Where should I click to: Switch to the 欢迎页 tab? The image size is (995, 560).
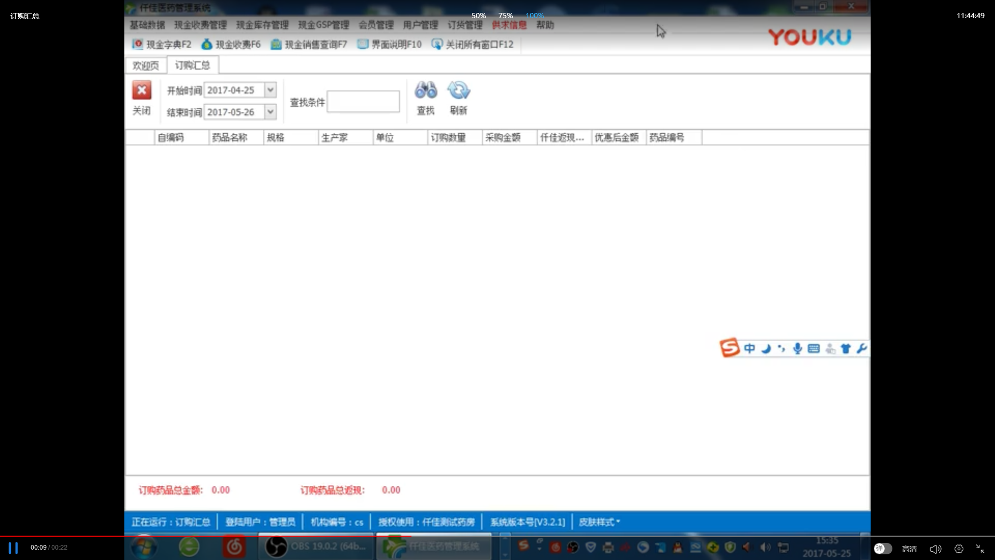coord(146,65)
